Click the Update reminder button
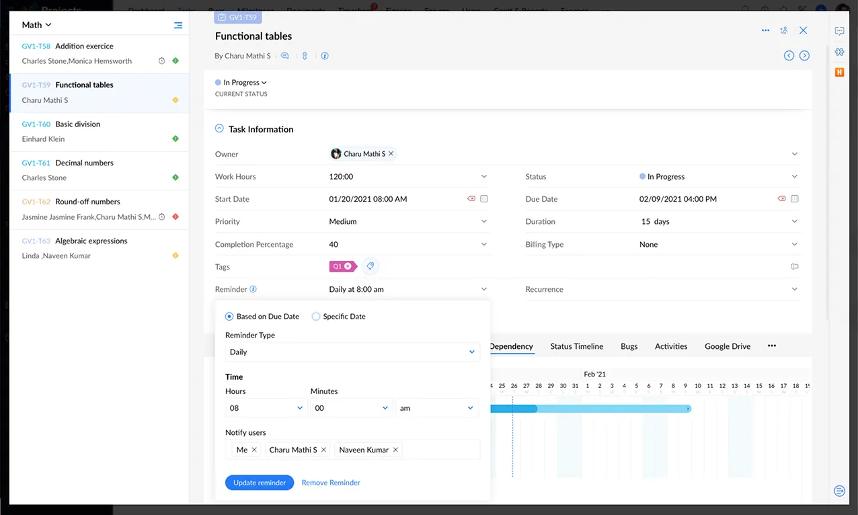Screen dimensions: 858x515 coord(259,483)
